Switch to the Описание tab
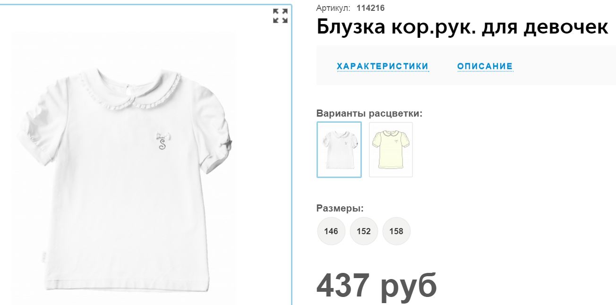Image resolution: width=616 pixels, height=305 pixels. [x=485, y=66]
